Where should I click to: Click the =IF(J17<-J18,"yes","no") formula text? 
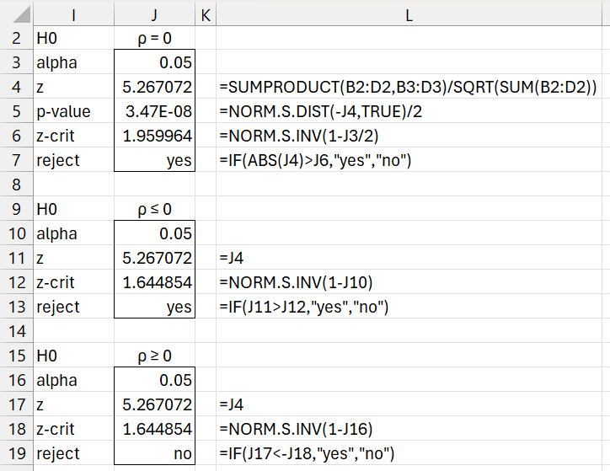(x=307, y=453)
